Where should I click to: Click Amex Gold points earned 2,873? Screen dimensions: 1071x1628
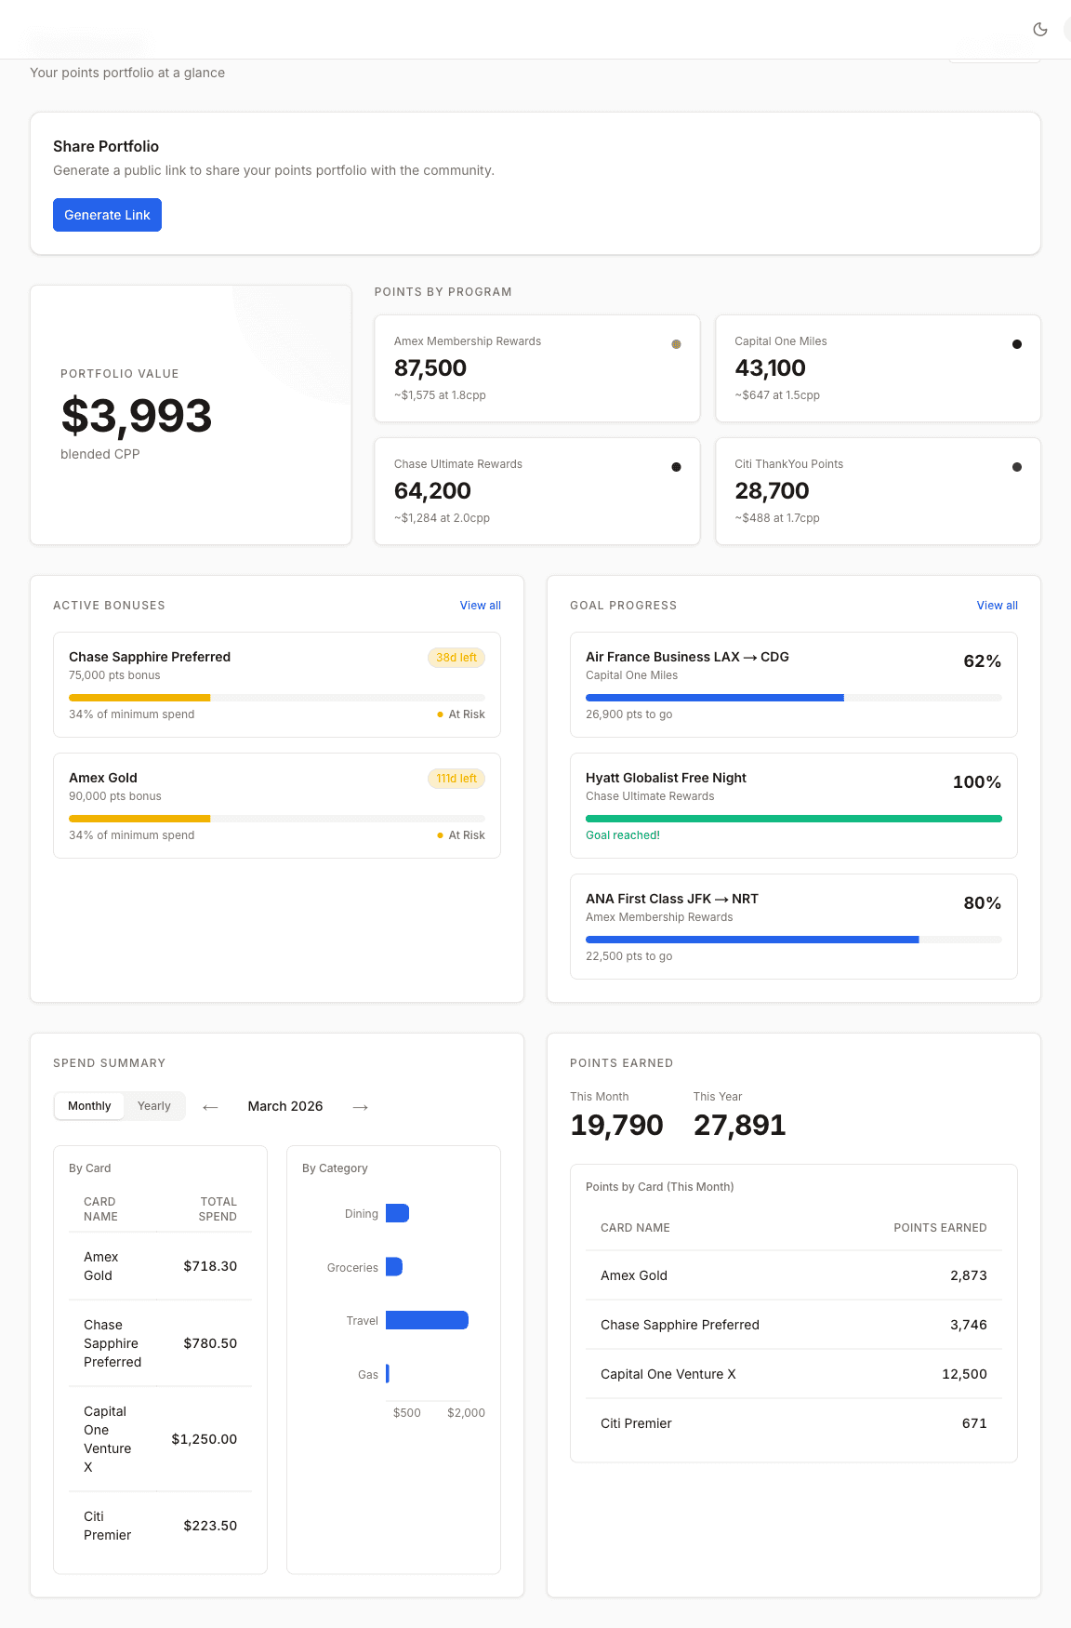click(x=969, y=1275)
